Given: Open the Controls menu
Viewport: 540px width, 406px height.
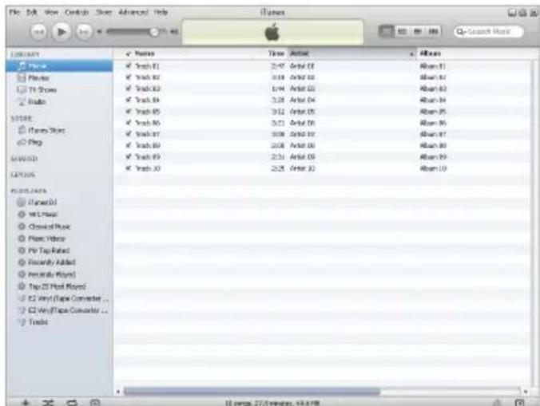Looking at the screenshot, I should pos(77,13).
